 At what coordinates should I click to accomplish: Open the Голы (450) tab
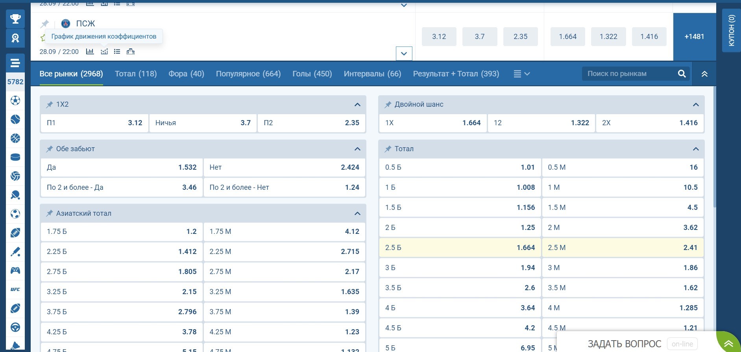tap(312, 74)
